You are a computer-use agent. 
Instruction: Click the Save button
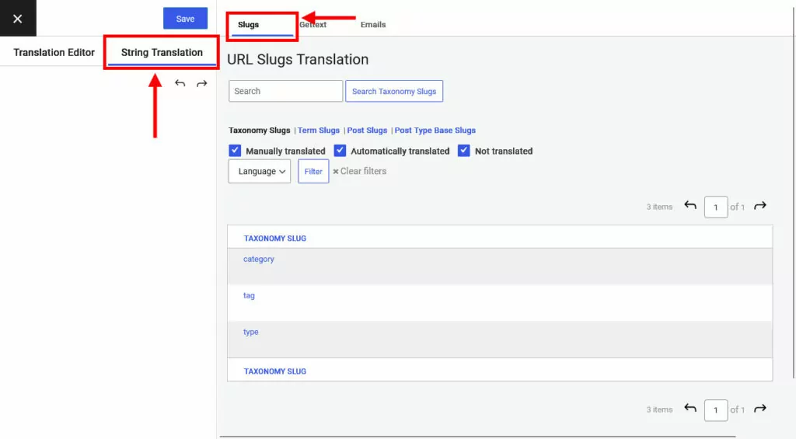point(185,19)
